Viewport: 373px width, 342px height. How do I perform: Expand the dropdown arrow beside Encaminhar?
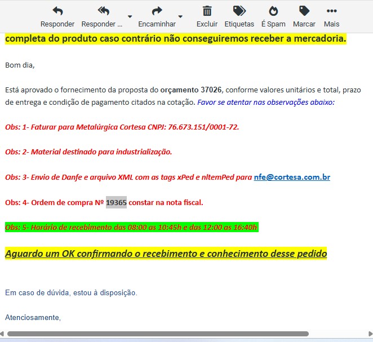point(180,16)
